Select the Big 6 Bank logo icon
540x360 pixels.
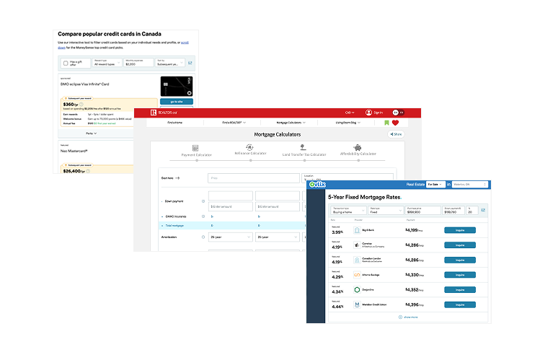tap(357, 230)
